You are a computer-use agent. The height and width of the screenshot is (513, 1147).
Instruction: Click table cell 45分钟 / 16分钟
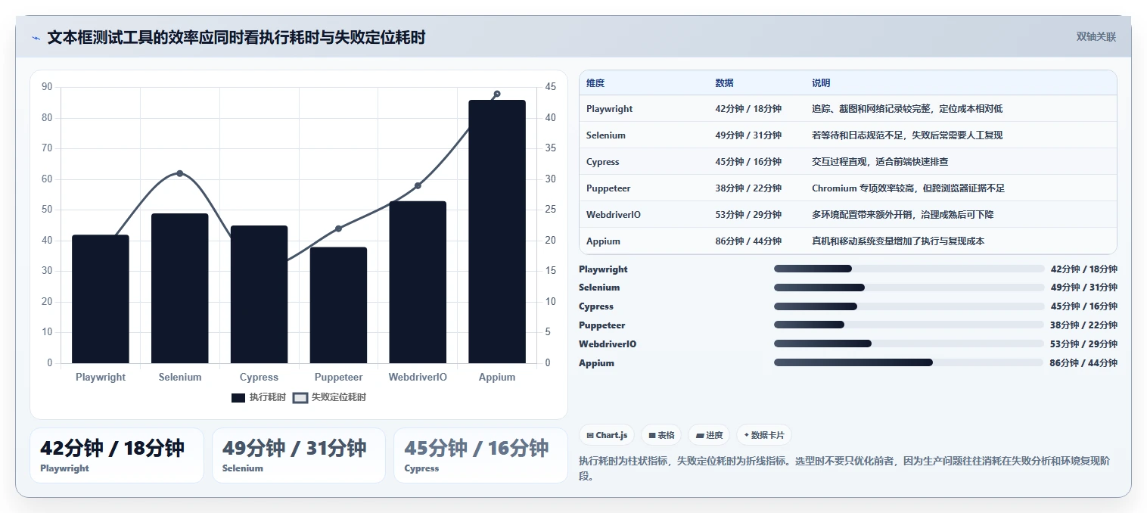748,162
